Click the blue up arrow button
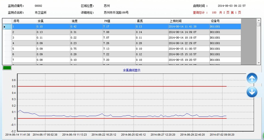The height and width of the screenshot is (140, 264). tap(252, 78)
